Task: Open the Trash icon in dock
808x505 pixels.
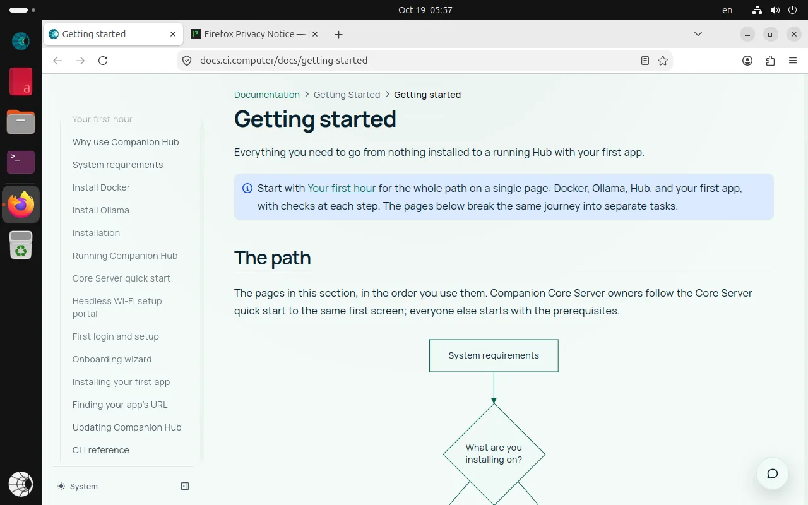Action: 21,244
